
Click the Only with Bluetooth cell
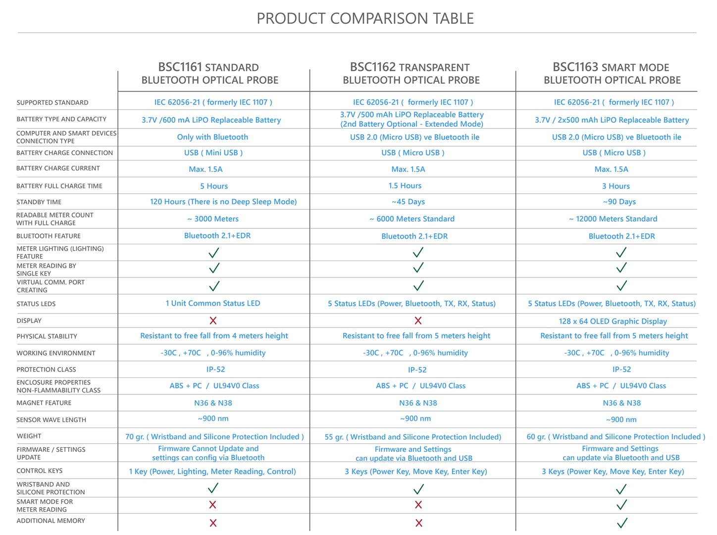[212, 137]
